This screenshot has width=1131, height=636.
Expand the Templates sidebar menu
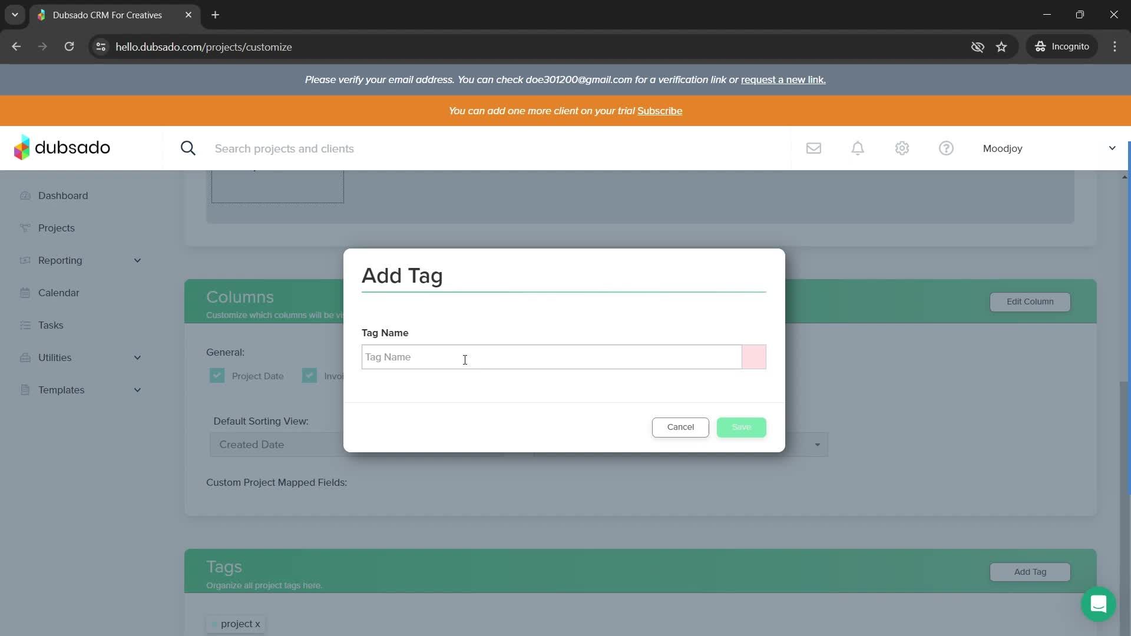[137, 390]
